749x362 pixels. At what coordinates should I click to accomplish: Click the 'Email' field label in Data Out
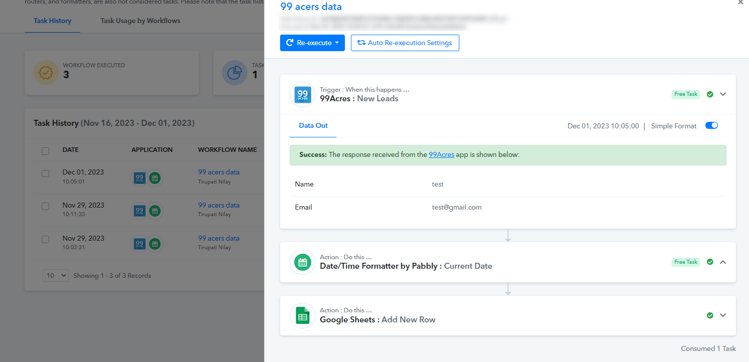click(x=304, y=208)
